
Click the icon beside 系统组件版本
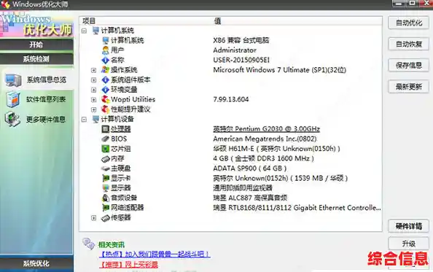coord(105,79)
